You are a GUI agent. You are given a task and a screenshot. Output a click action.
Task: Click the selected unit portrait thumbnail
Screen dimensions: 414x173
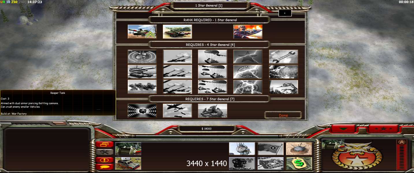coord(333,144)
